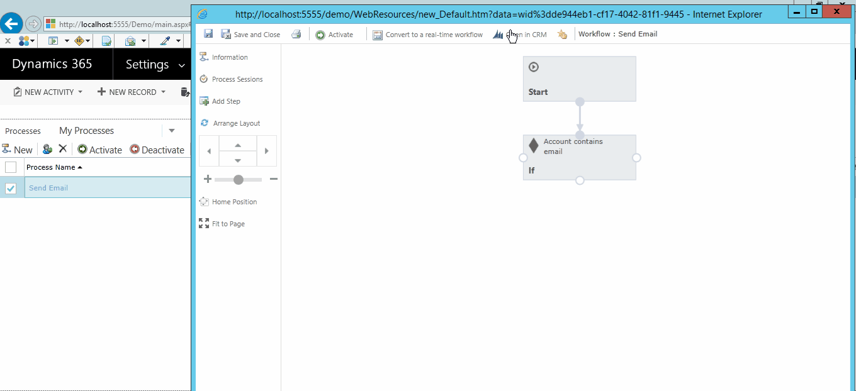Open the NEW ACTIVITY dropdown arrow
856x391 pixels.
80,92
